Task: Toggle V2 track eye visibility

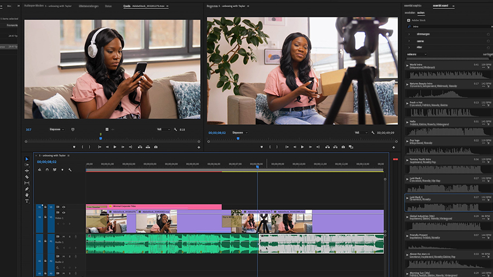Action: (x=64, y=207)
